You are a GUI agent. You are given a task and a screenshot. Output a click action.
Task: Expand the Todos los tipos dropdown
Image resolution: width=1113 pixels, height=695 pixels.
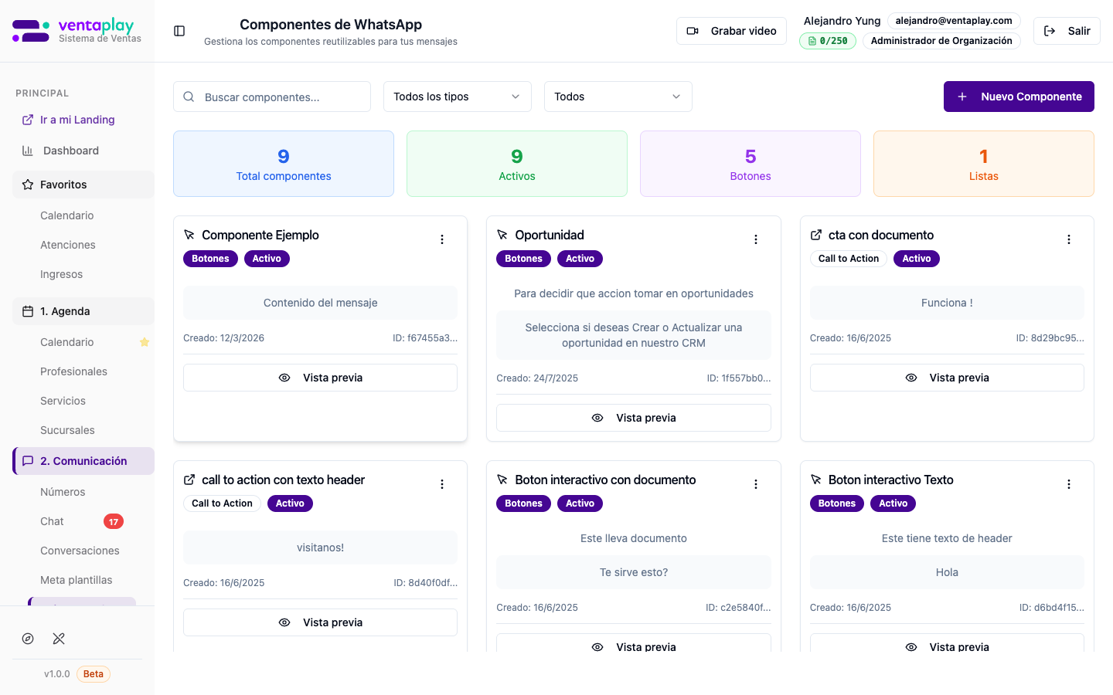457,97
